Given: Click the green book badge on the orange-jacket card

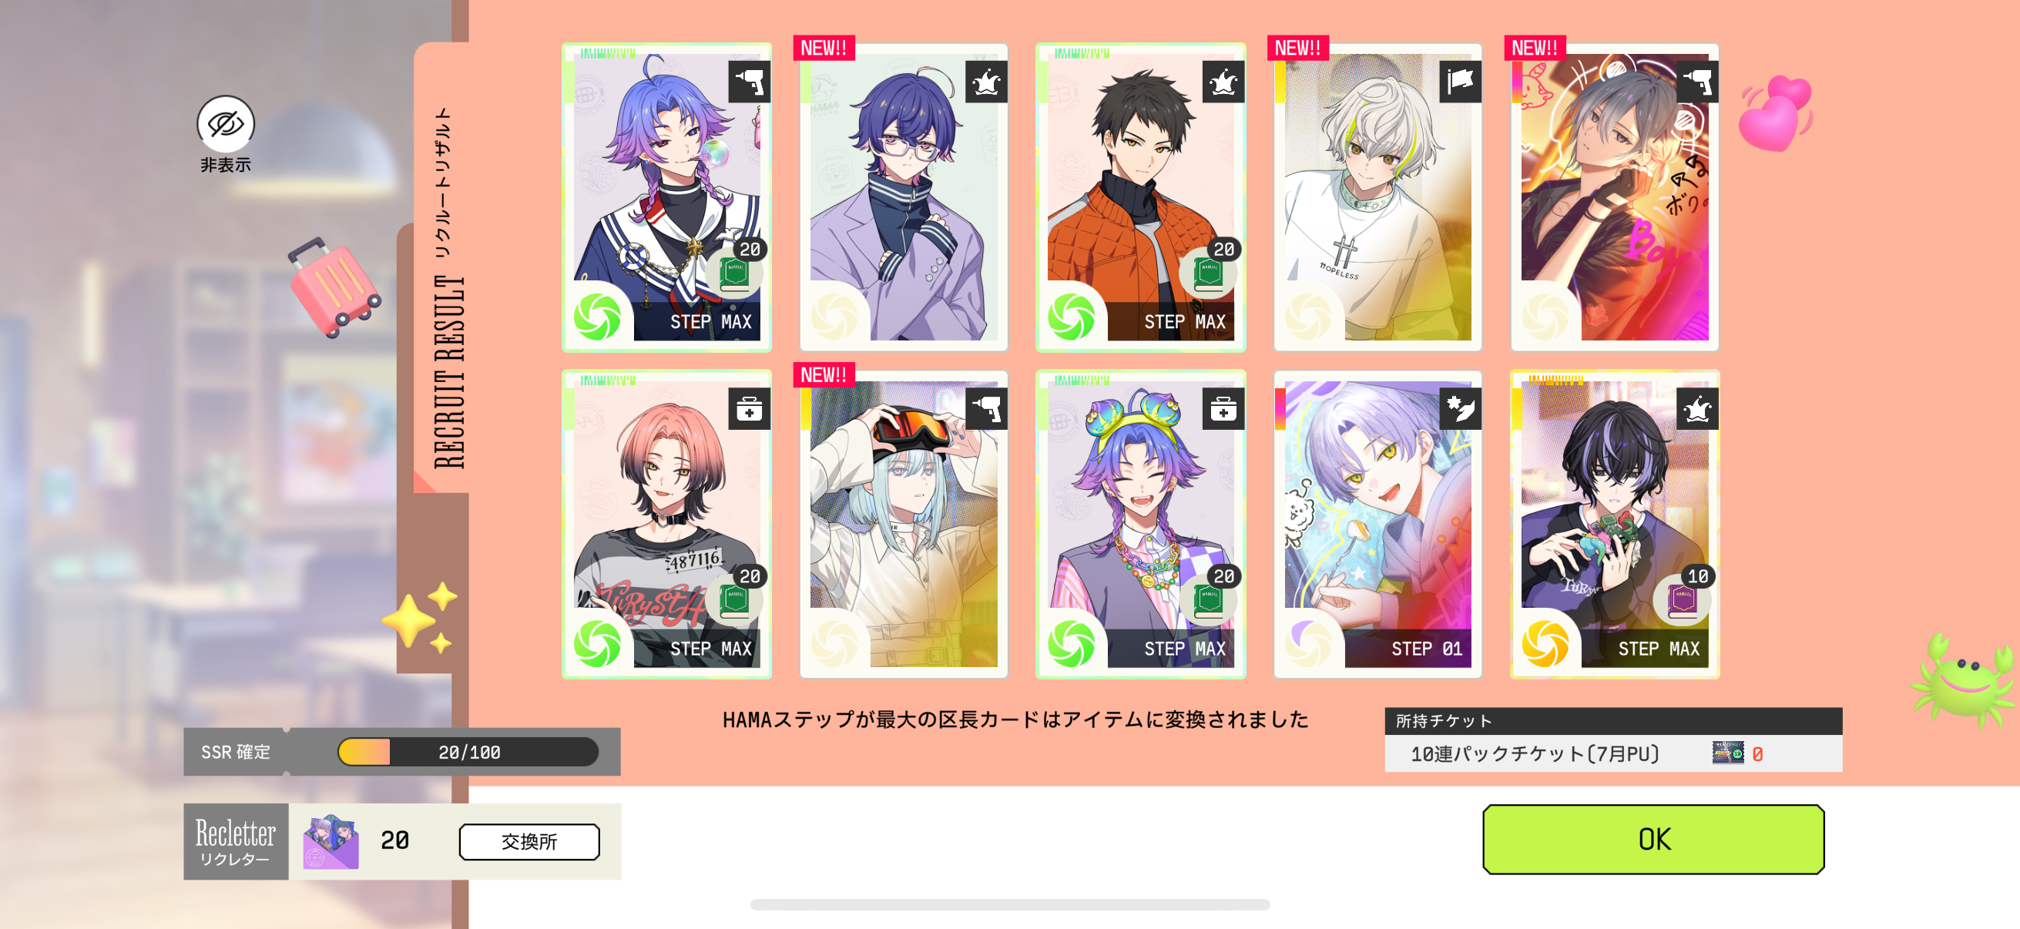Looking at the screenshot, I should 1209,270.
